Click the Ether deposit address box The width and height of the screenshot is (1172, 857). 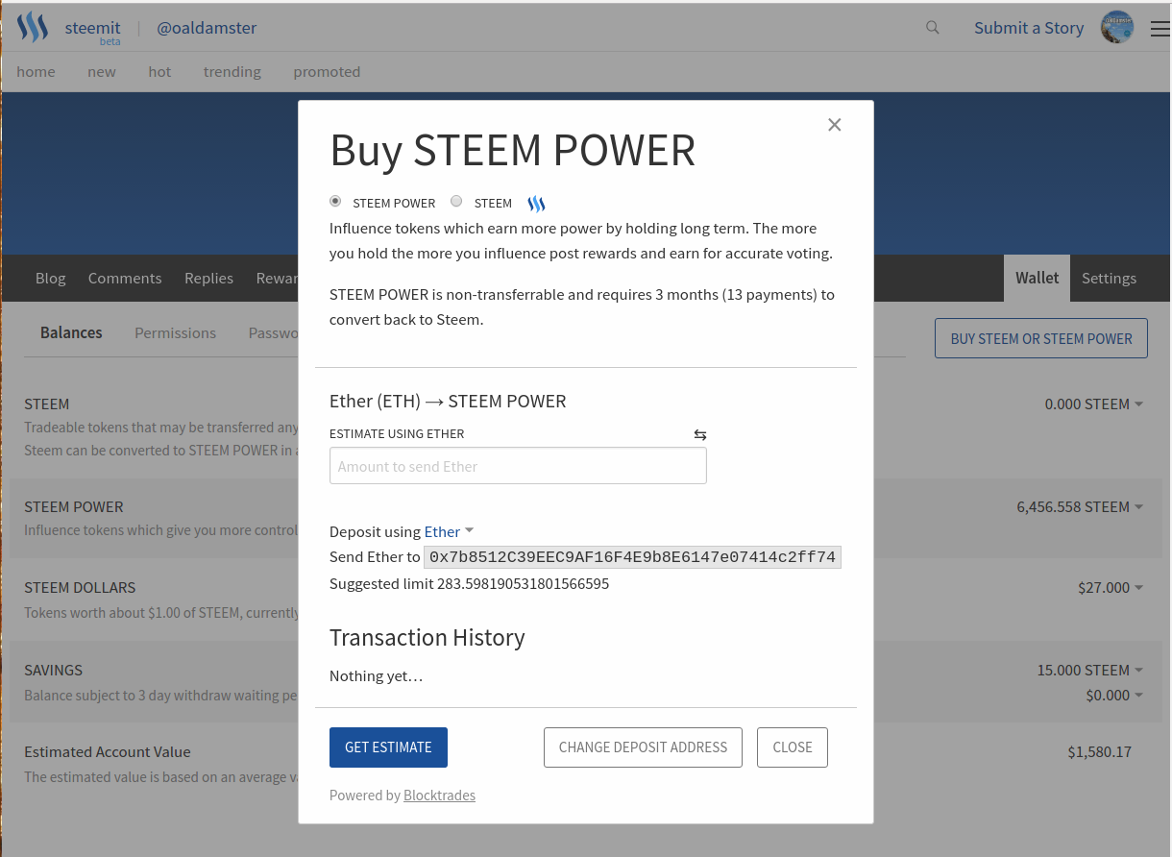[633, 557]
